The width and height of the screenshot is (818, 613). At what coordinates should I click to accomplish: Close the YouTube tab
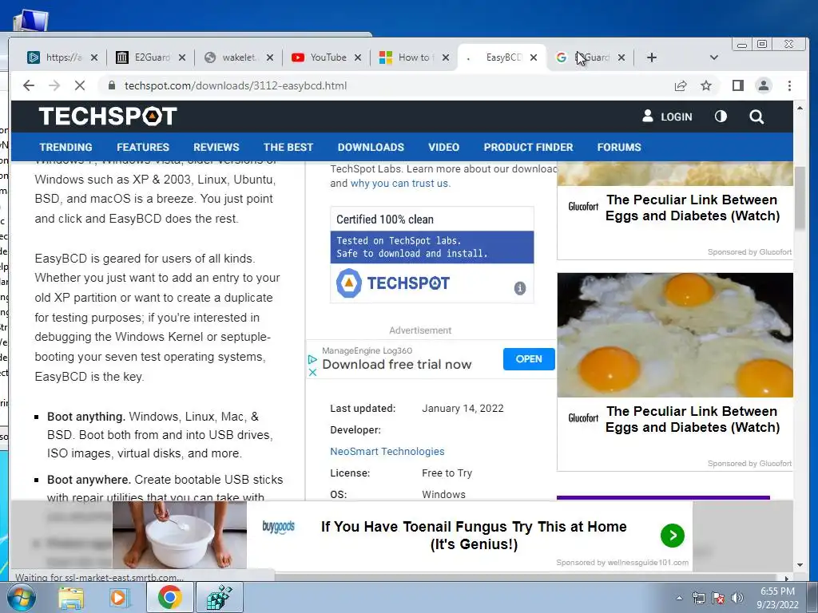(358, 57)
